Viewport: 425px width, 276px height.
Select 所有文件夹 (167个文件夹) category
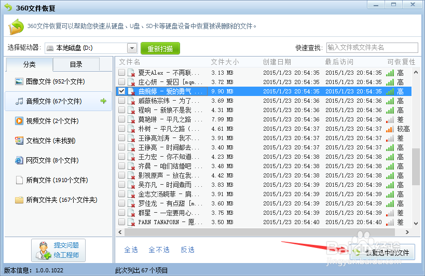click(x=58, y=200)
